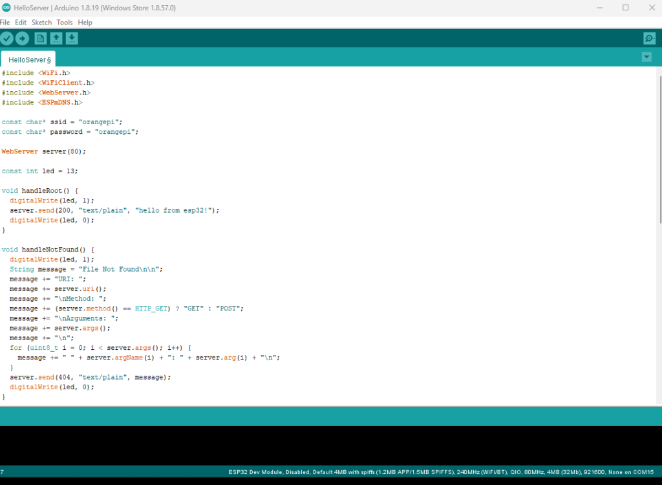The image size is (662, 485).
Task: Click the void handleNotFound() line
Action: coord(48,250)
